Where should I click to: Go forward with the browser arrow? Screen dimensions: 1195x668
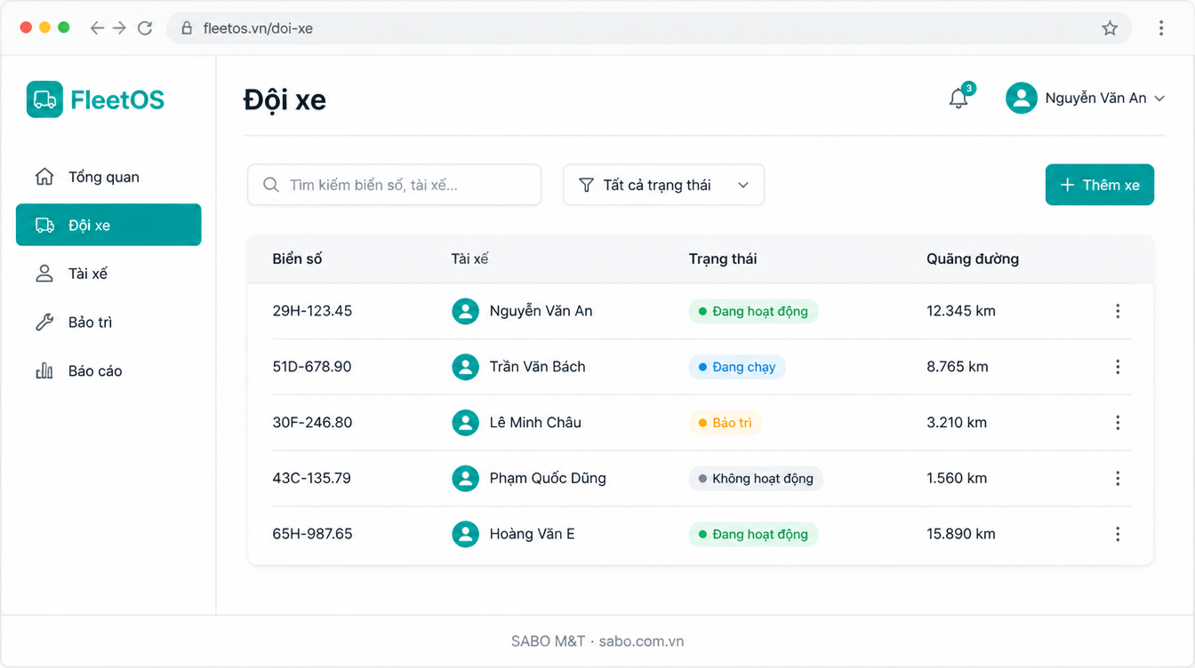click(x=120, y=28)
